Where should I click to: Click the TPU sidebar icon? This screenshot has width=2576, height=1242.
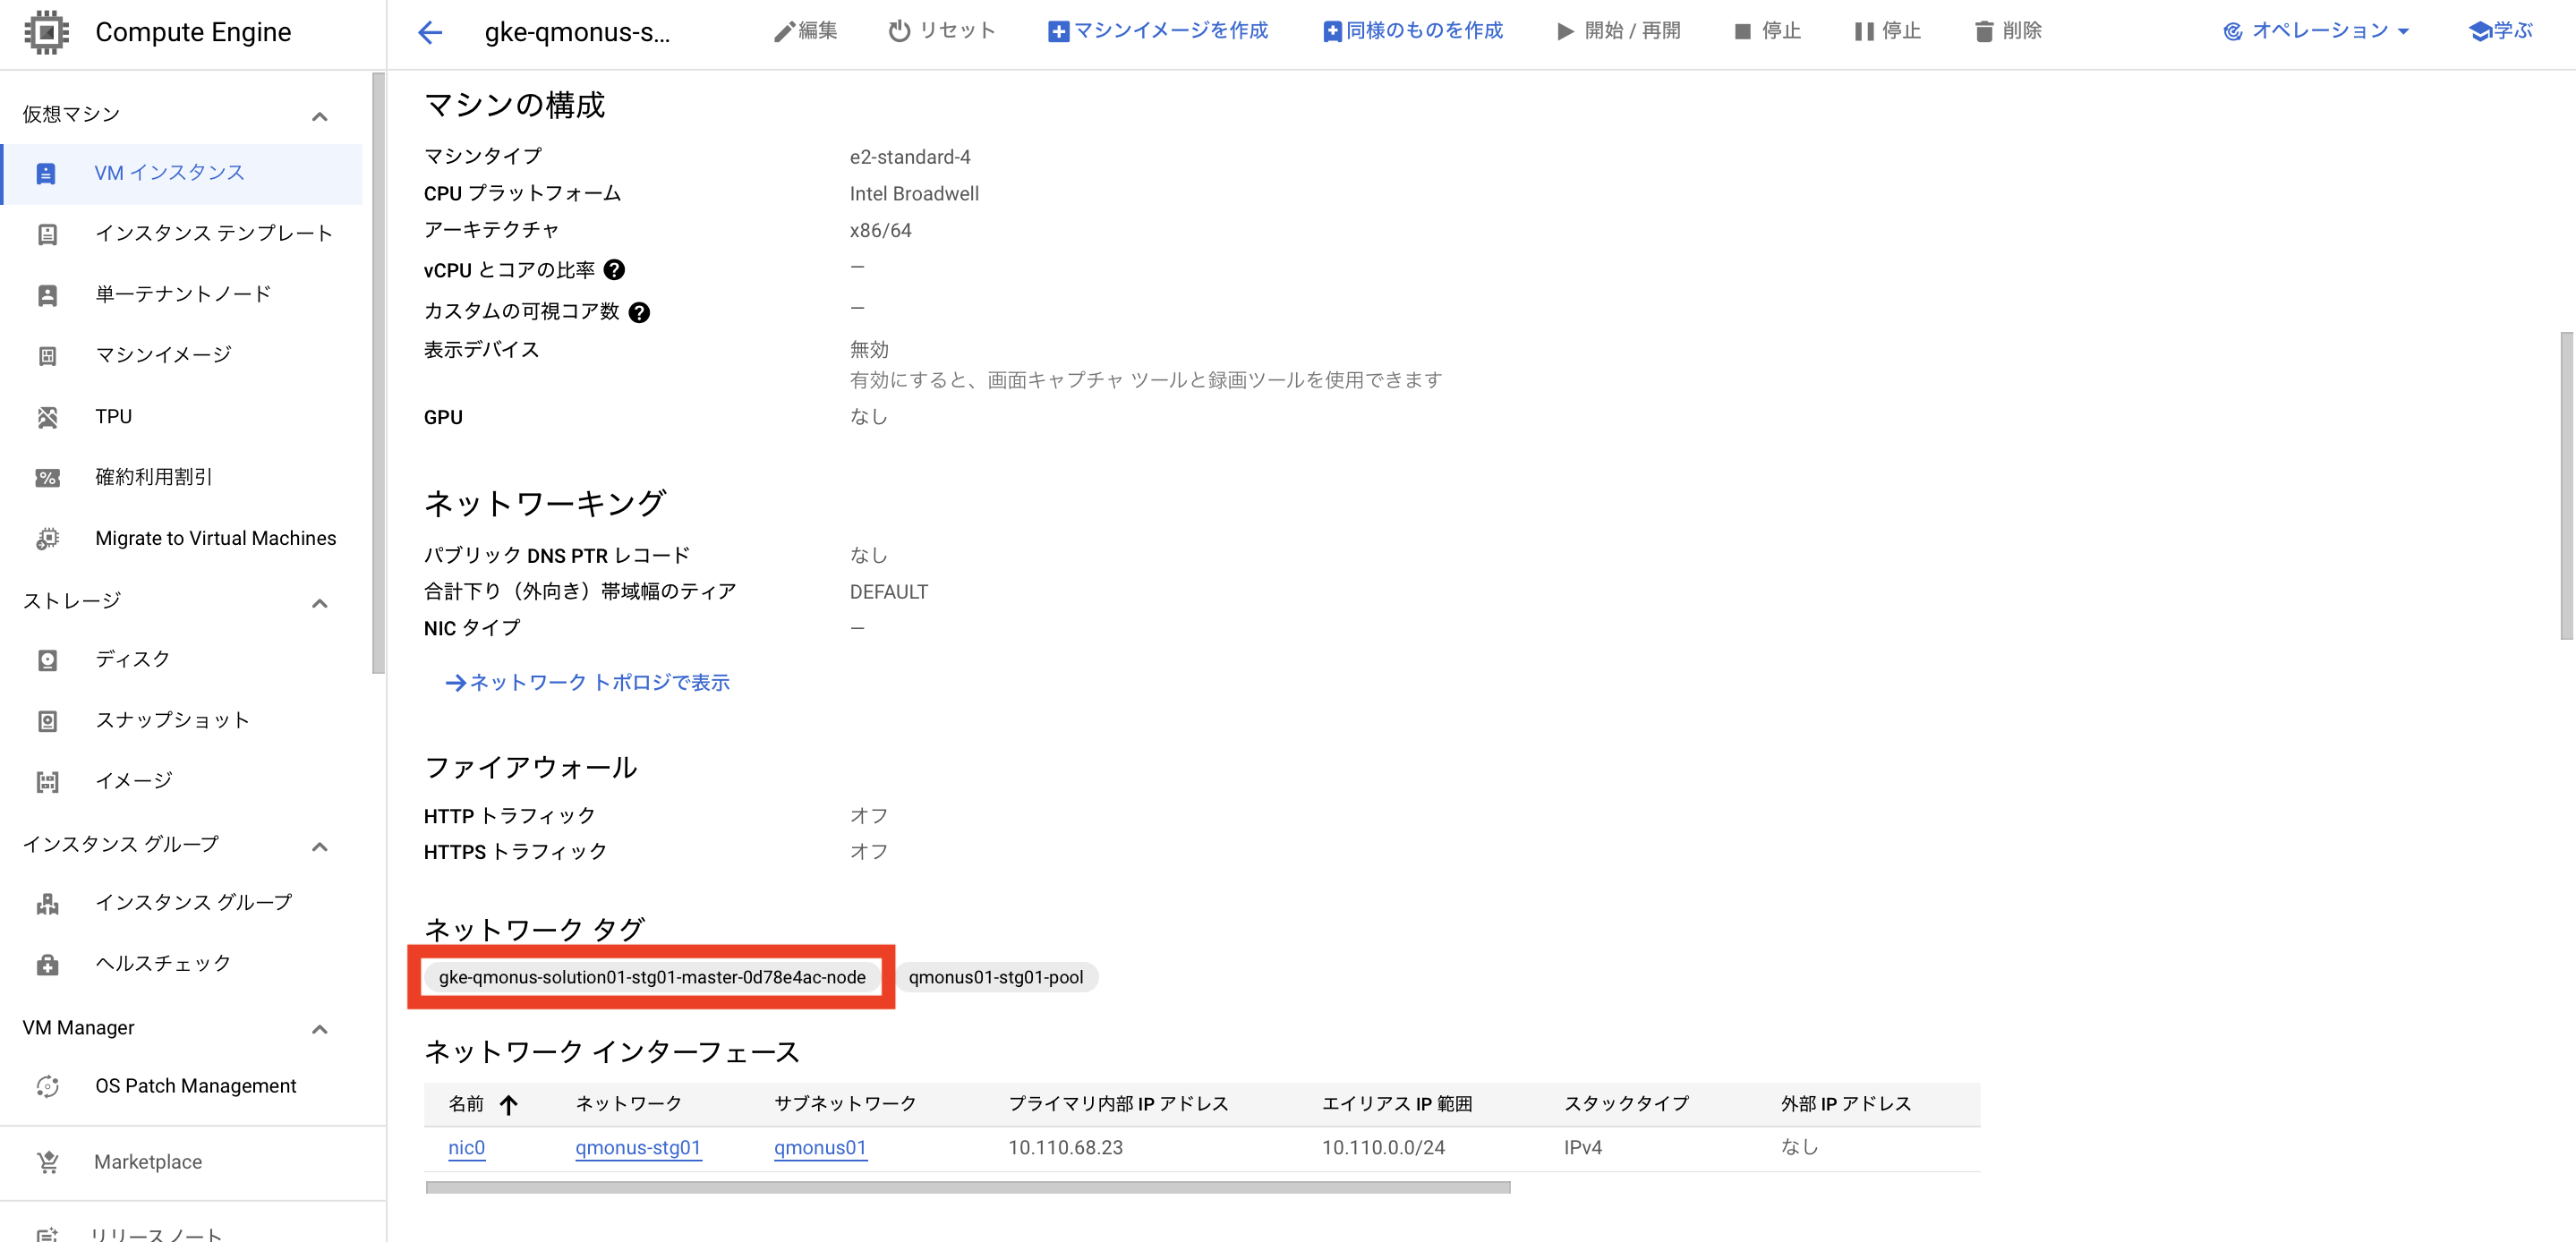[47, 417]
